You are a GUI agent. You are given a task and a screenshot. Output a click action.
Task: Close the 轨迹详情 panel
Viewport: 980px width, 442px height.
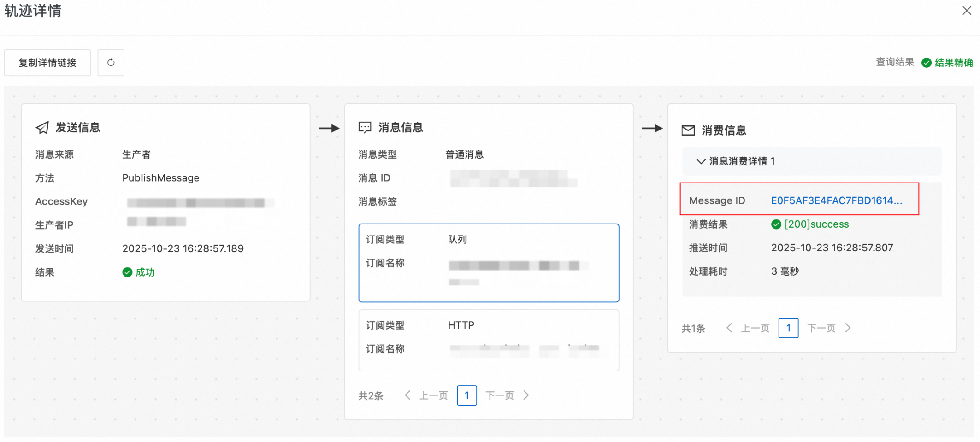coord(967,11)
